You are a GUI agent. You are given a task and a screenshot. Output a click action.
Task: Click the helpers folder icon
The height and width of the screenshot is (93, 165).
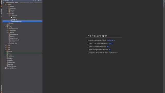click(x=9, y=10)
